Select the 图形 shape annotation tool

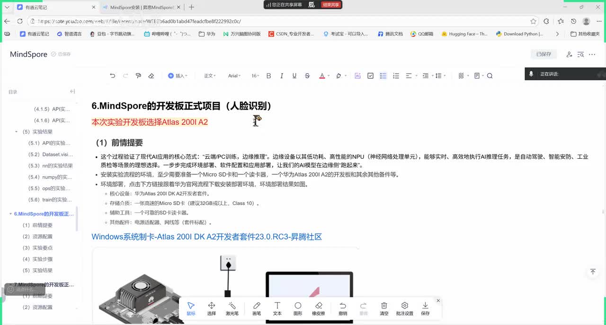298,308
